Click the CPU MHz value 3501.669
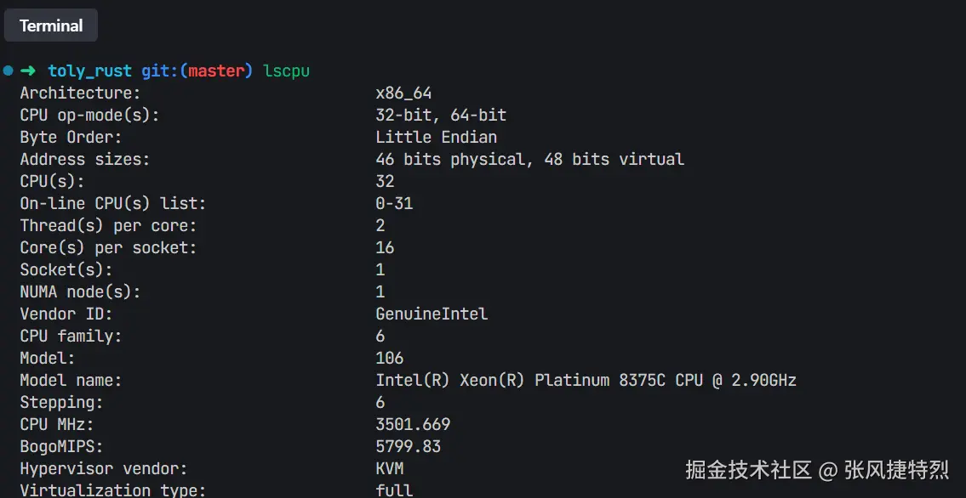The width and height of the screenshot is (966, 498). [413, 424]
